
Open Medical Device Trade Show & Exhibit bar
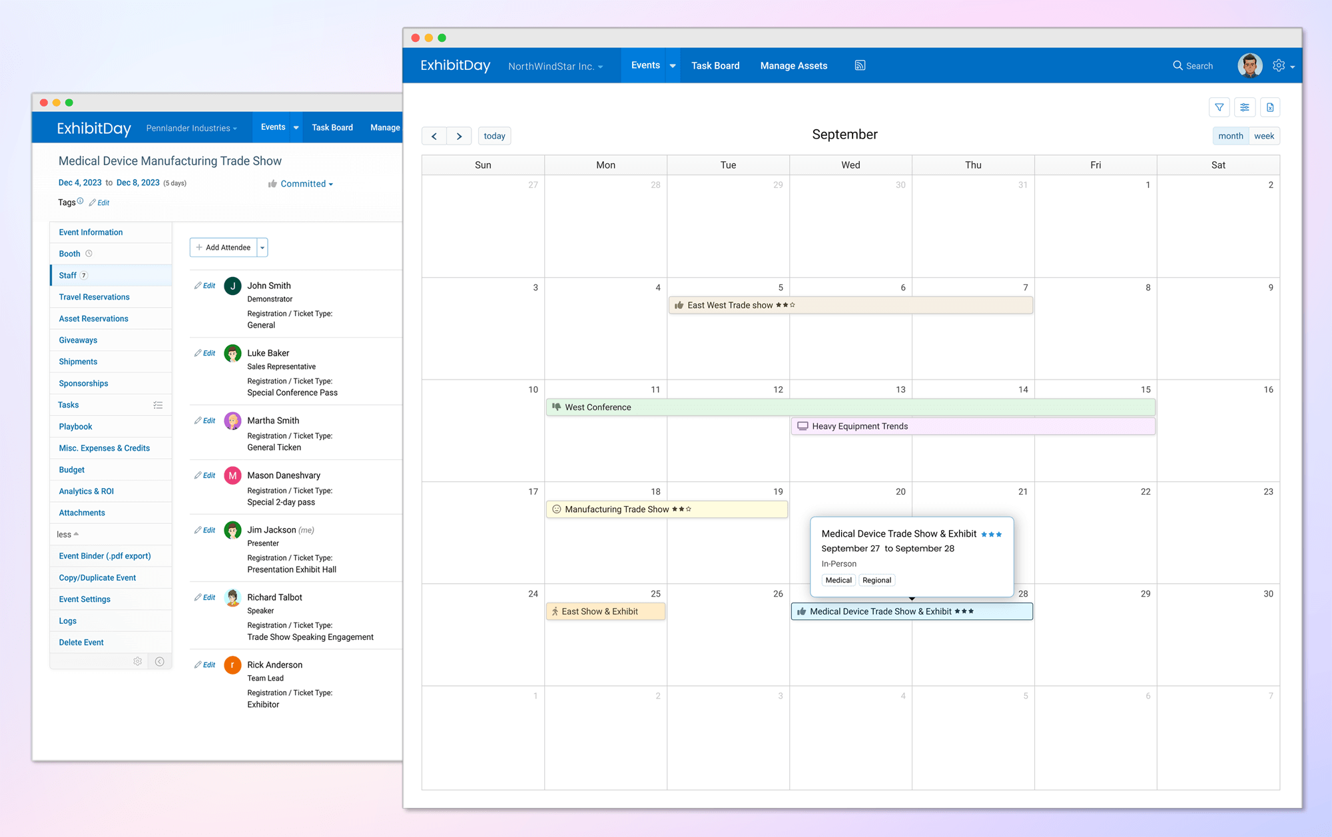(x=912, y=611)
